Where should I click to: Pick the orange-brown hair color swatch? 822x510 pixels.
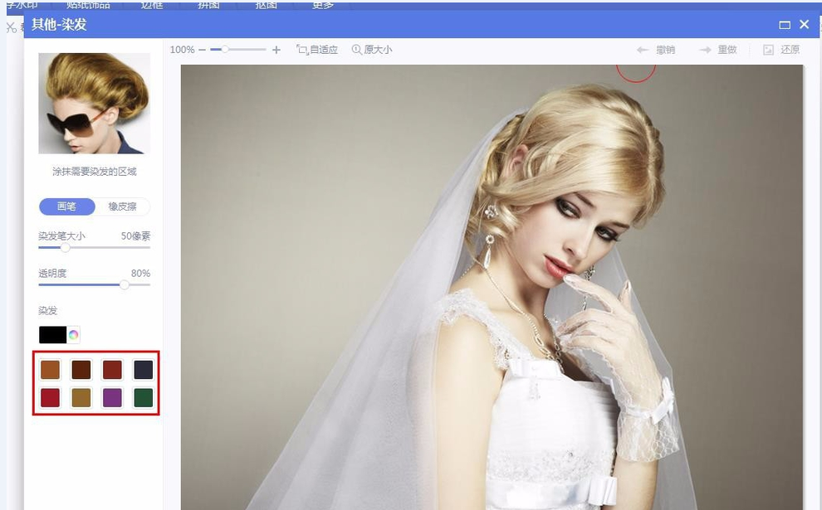51,370
